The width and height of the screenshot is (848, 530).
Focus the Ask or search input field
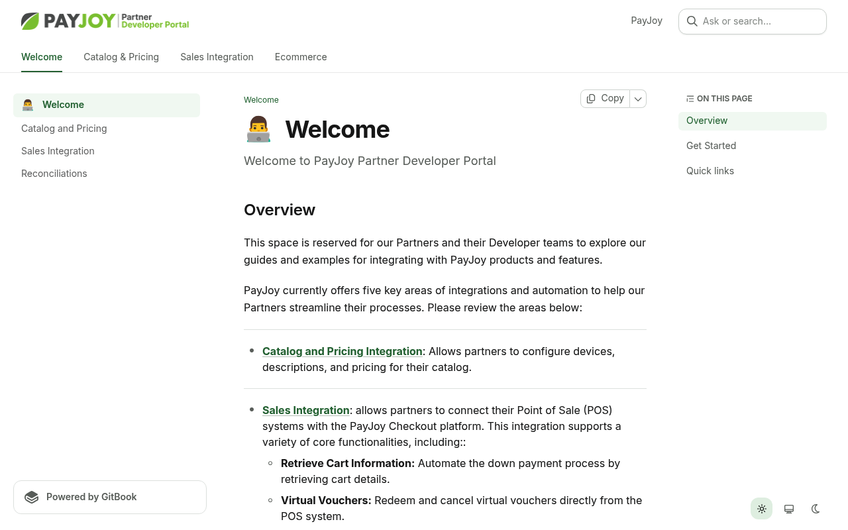pos(753,21)
